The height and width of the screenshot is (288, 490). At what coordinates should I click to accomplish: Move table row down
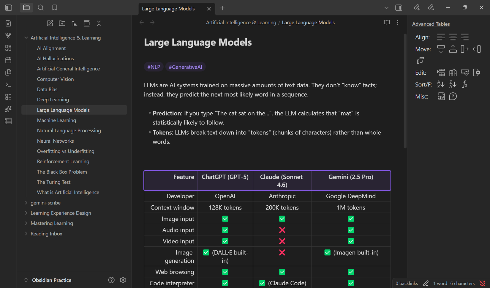[x=441, y=49]
